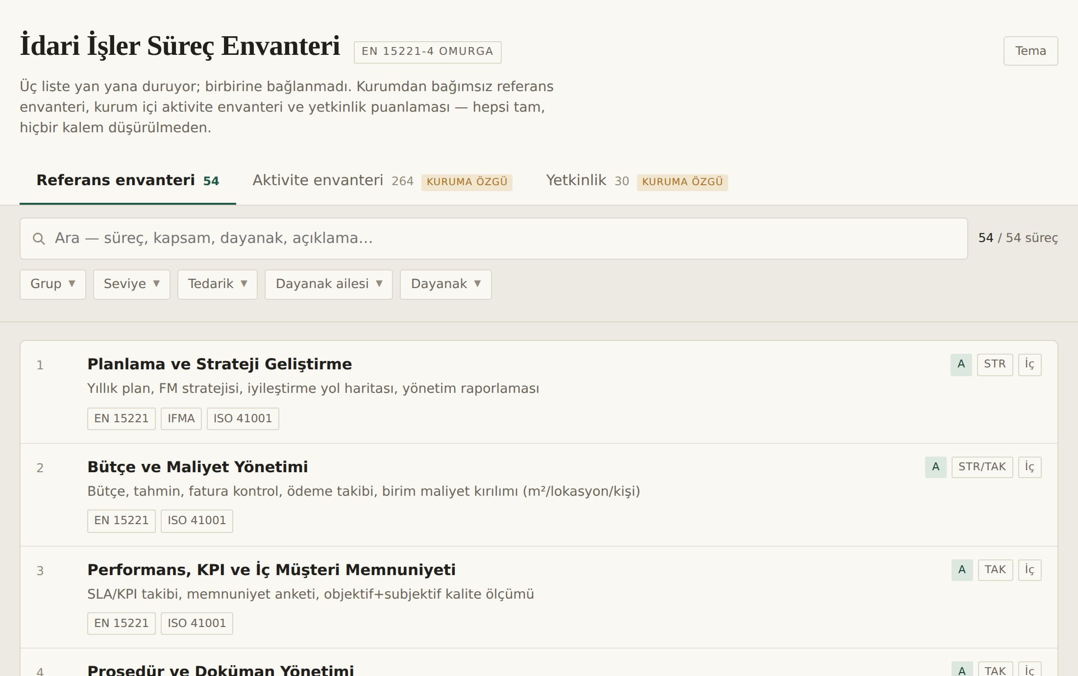Click KURUMA ÖZGÜ badge beside Aktivite envanteri
The height and width of the screenshot is (676, 1078).
point(467,182)
